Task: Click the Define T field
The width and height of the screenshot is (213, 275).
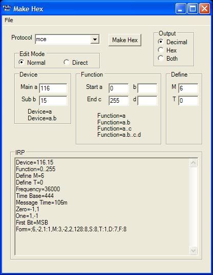Action: point(188,101)
